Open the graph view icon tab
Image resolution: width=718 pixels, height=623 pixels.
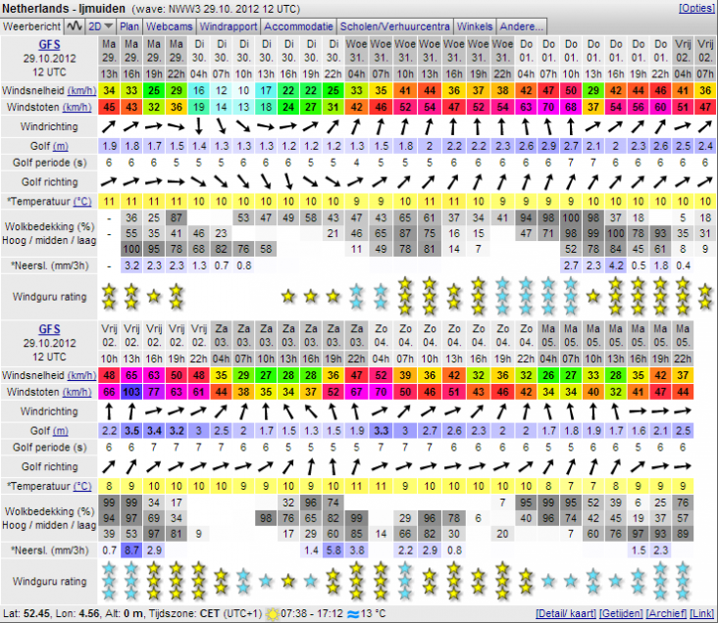75,25
